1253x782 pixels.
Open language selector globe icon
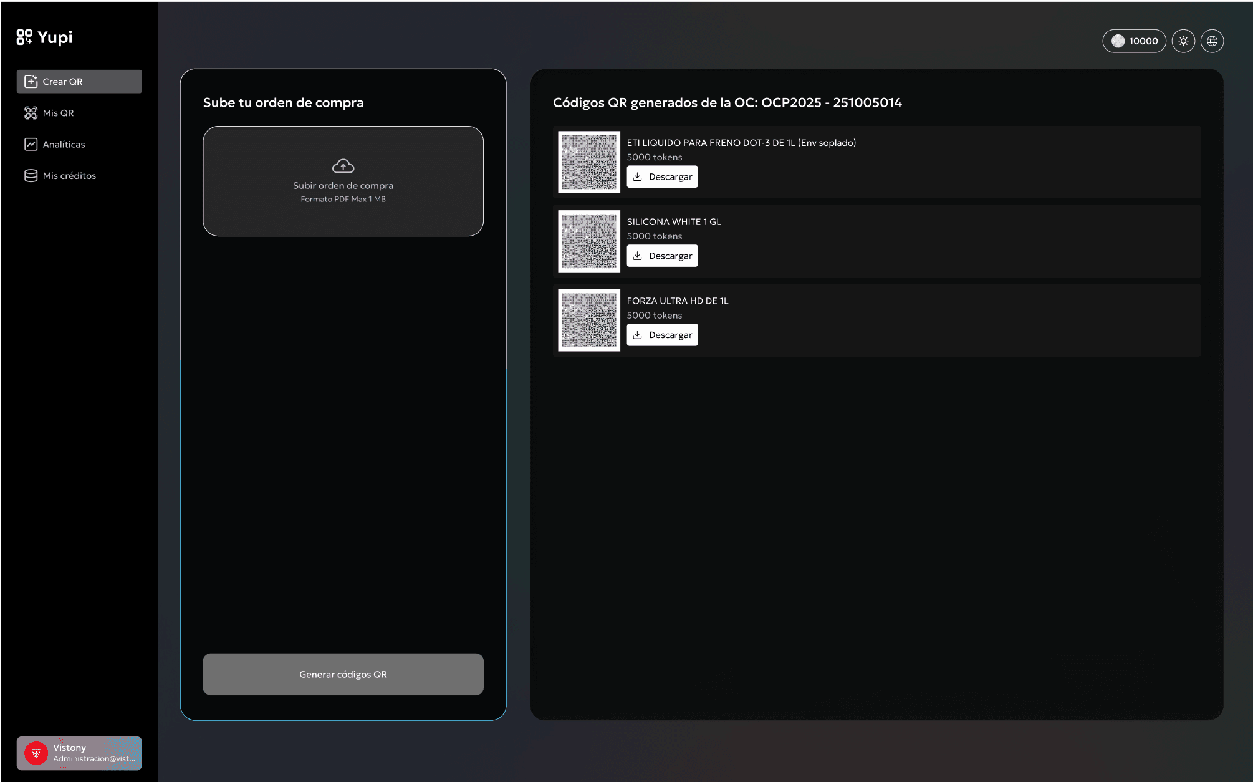[x=1212, y=41]
